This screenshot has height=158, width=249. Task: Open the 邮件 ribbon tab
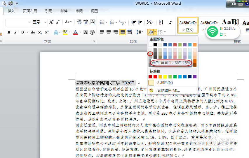64,11
